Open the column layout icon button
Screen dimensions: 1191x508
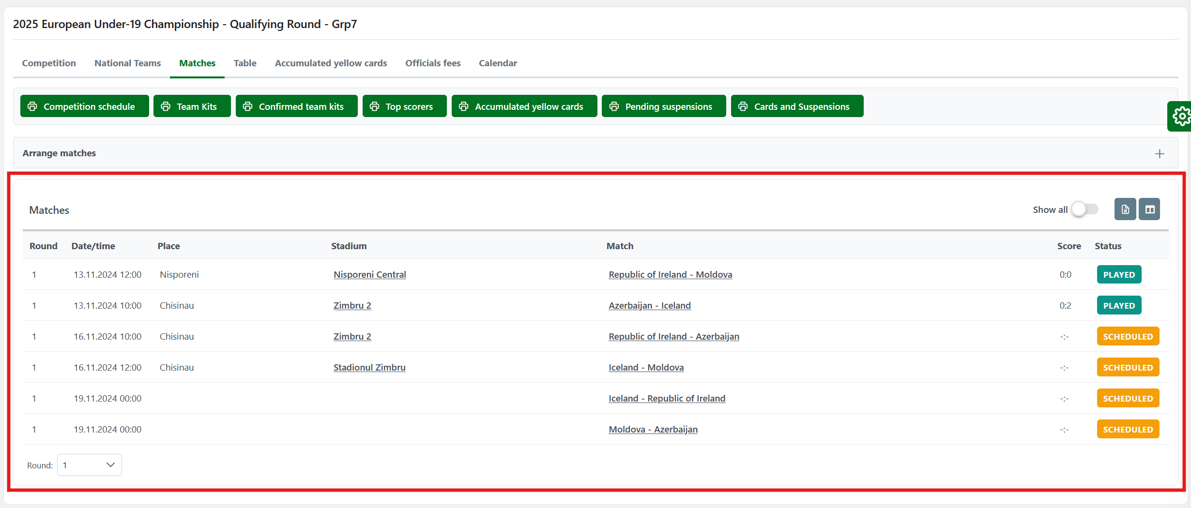click(1149, 209)
